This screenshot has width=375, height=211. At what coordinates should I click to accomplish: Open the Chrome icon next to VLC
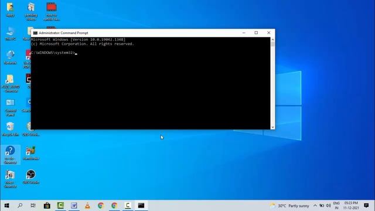(x=101, y=206)
